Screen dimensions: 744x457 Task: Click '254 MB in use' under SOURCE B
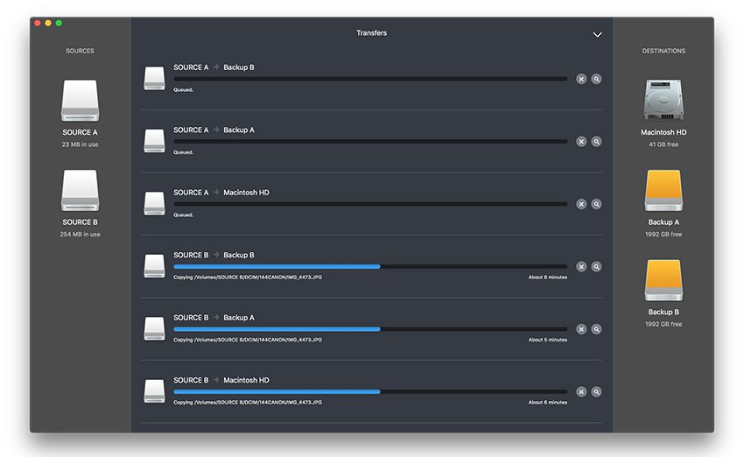pyautogui.click(x=80, y=234)
